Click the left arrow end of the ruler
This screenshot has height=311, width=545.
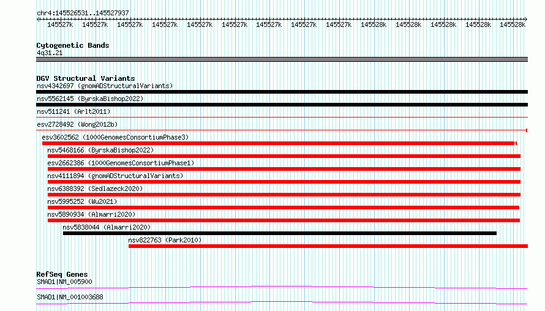point(38,19)
